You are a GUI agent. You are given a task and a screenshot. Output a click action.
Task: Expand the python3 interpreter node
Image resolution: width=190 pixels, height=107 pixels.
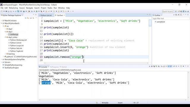[3, 57]
